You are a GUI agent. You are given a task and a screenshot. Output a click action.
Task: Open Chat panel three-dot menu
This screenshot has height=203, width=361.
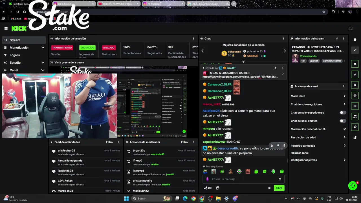coord(284,39)
